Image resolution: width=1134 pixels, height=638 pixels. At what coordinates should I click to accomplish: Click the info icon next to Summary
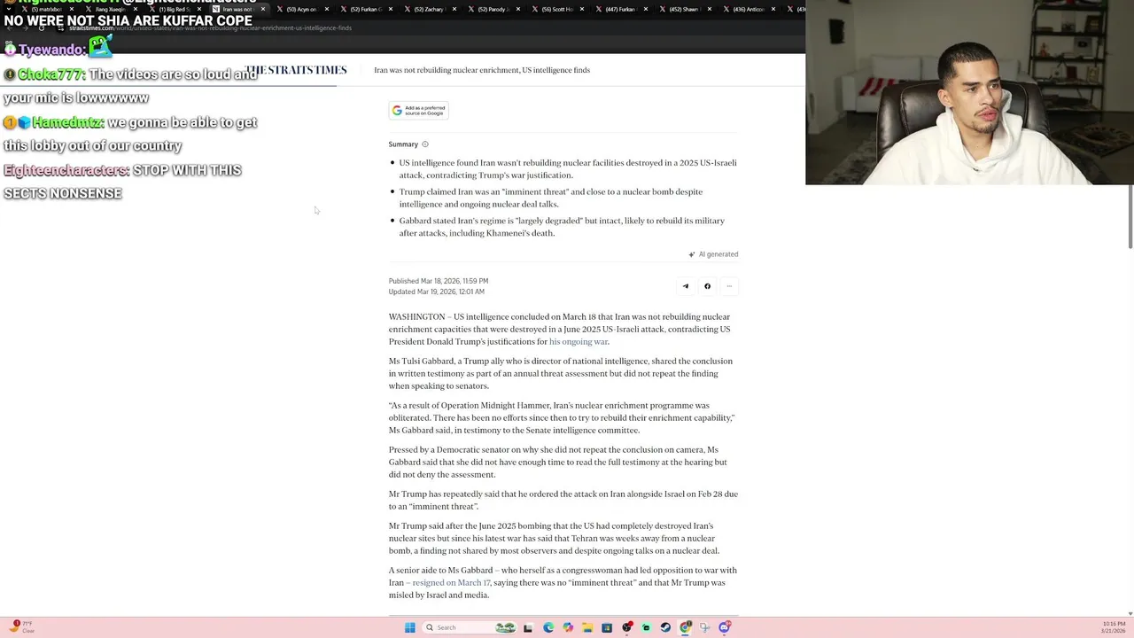425,144
